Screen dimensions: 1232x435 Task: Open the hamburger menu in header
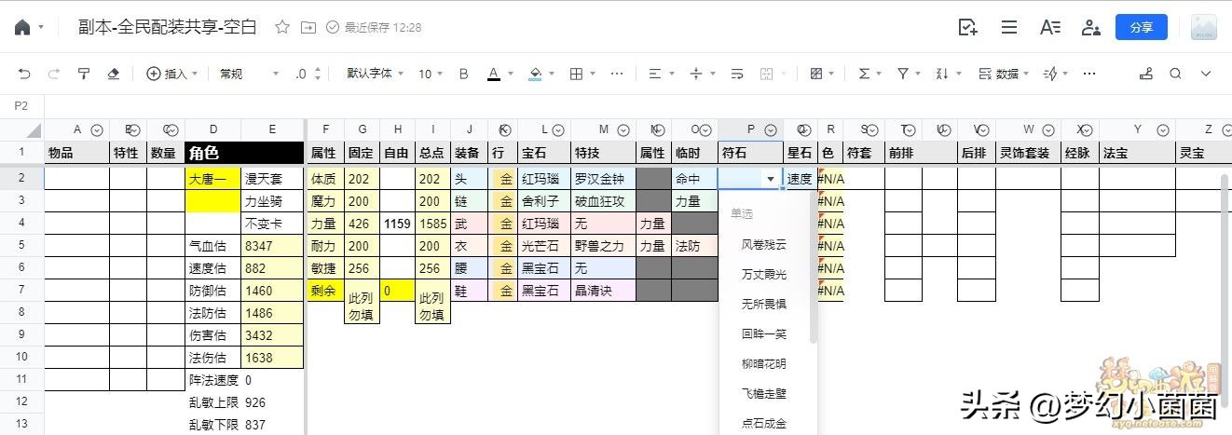1009,27
